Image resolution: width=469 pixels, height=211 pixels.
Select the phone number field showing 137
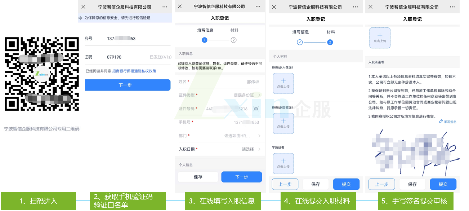(x=128, y=38)
